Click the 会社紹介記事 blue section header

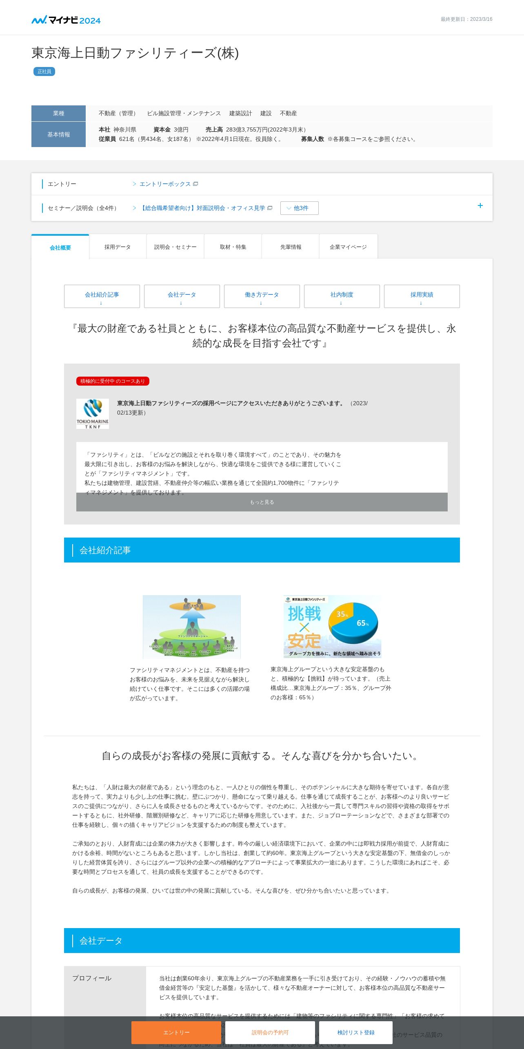pyautogui.click(x=262, y=550)
